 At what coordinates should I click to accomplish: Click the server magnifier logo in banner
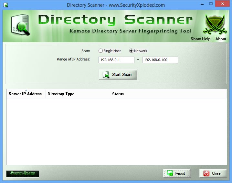tap(20, 25)
